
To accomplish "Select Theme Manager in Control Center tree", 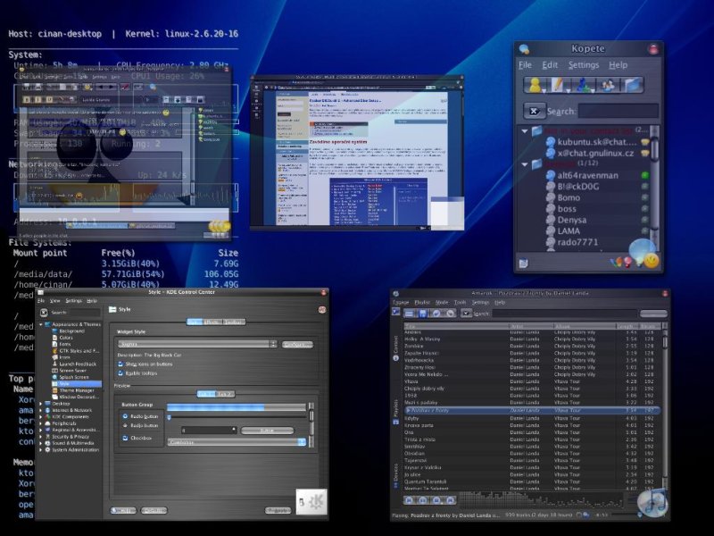I will pos(77,390).
